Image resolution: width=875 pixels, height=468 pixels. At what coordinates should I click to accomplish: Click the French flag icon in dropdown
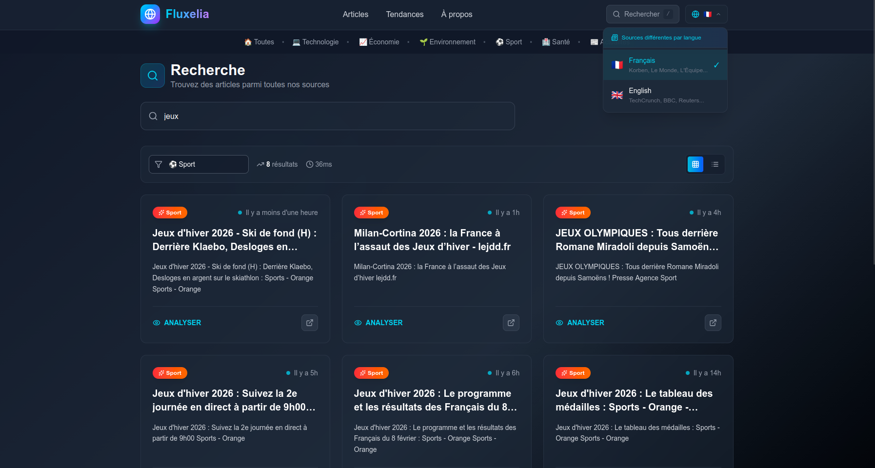pos(617,65)
